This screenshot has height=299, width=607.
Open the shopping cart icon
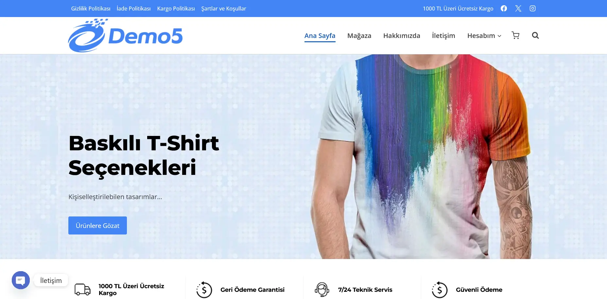(x=515, y=35)
